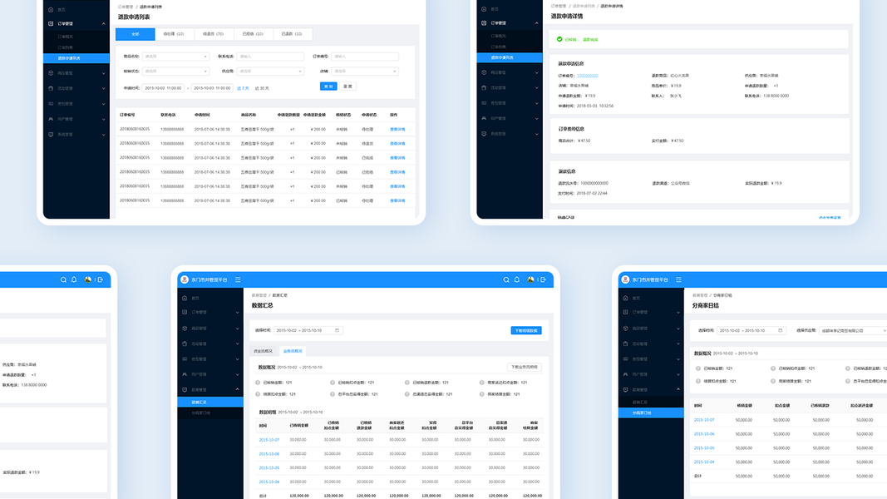This screenshot has height=499, width=887.
Task: Click platform logo in 分商家日结 screen header
Action: pos(625,279)
